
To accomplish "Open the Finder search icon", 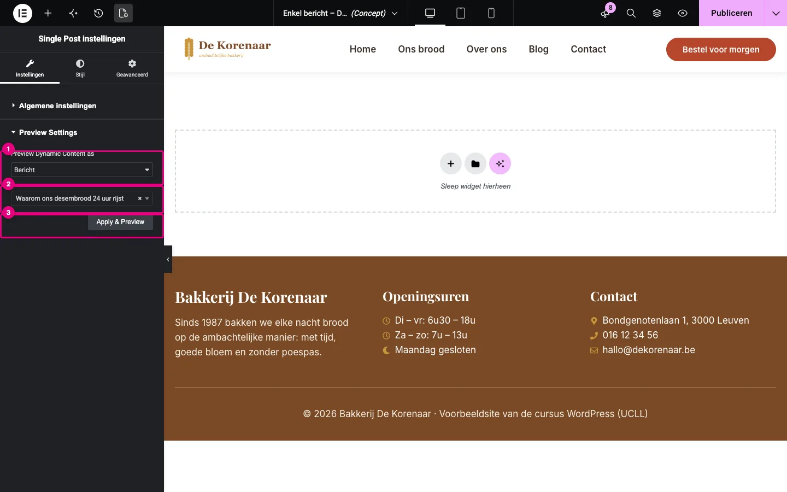I will point(631,13).
